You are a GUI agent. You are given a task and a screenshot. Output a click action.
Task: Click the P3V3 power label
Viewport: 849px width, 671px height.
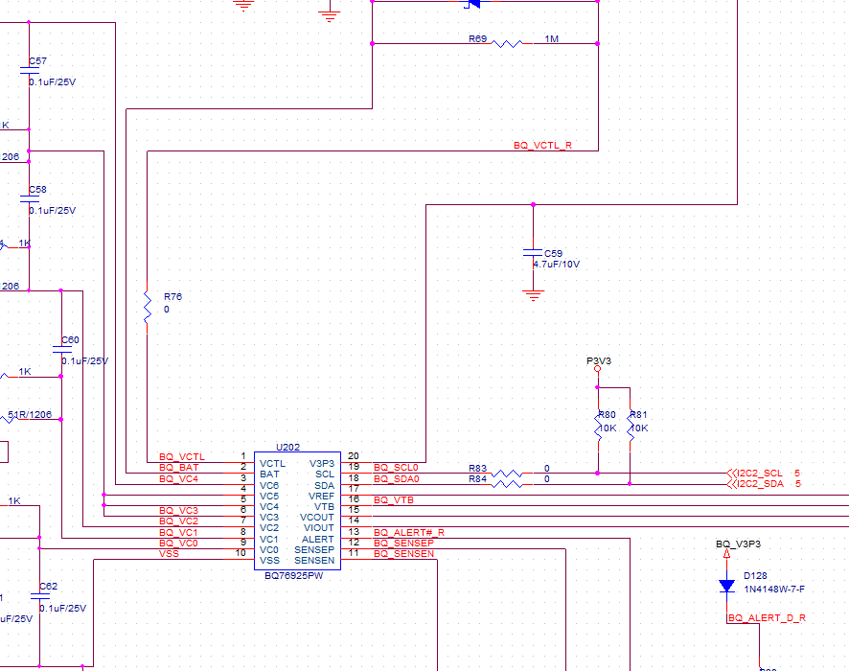pyautogui.click(x=599, y=360)
